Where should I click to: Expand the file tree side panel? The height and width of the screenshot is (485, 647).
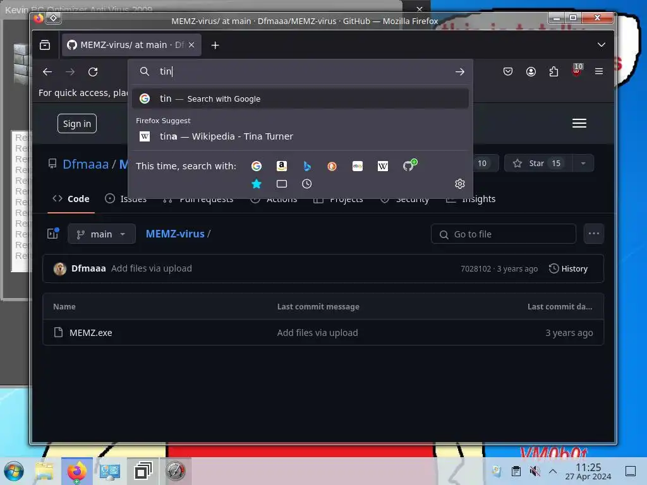53,234
